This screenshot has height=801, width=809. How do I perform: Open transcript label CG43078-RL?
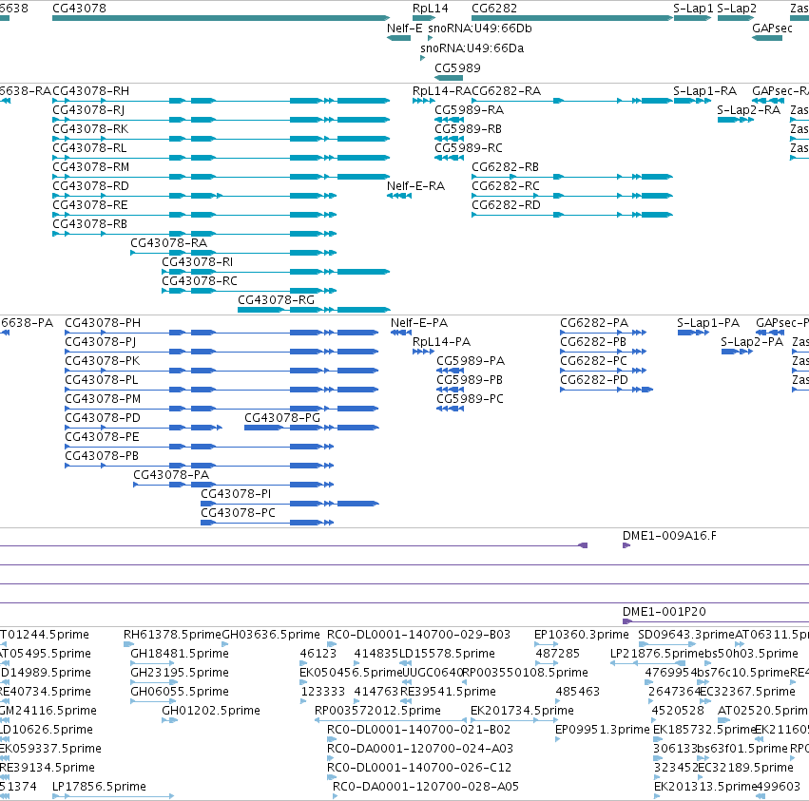pyautogui.click(x=89, y=148)
